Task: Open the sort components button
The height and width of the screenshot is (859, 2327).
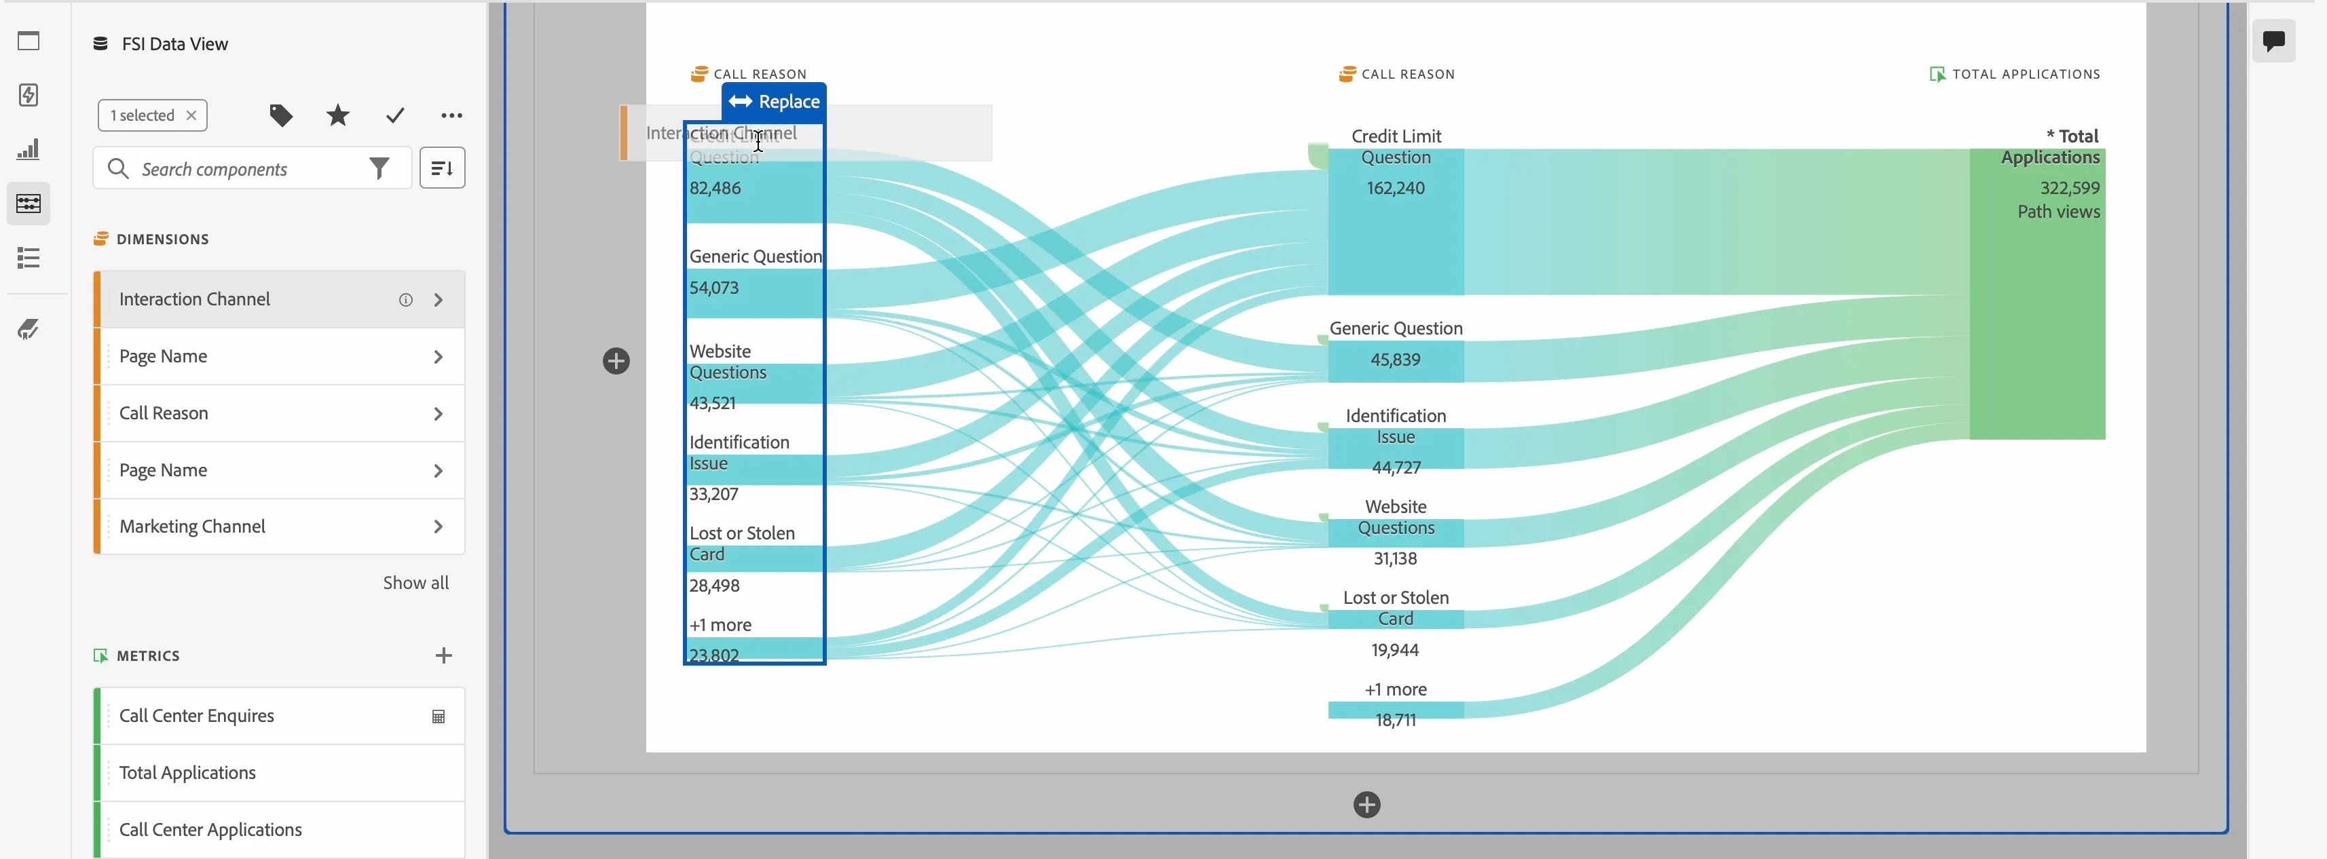Action: click(x=443, y=168)
